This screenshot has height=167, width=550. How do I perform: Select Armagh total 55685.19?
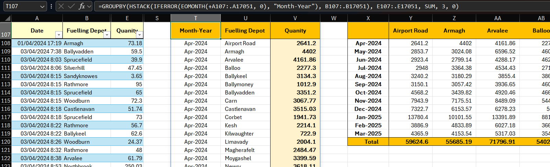454,142
